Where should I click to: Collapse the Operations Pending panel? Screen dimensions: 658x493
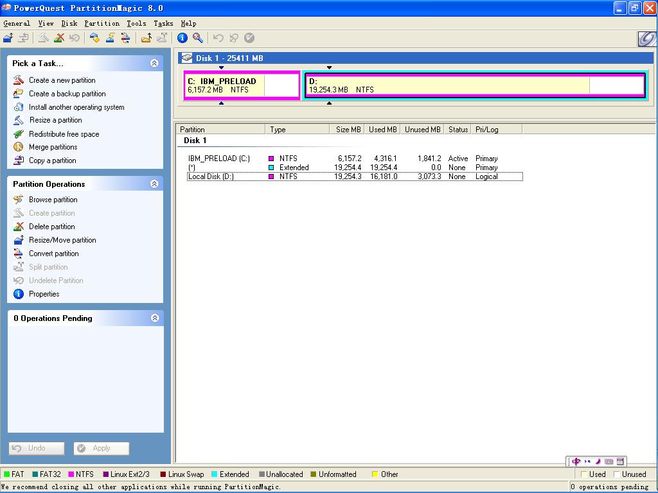pyautogui.click(x=154, y=318)
